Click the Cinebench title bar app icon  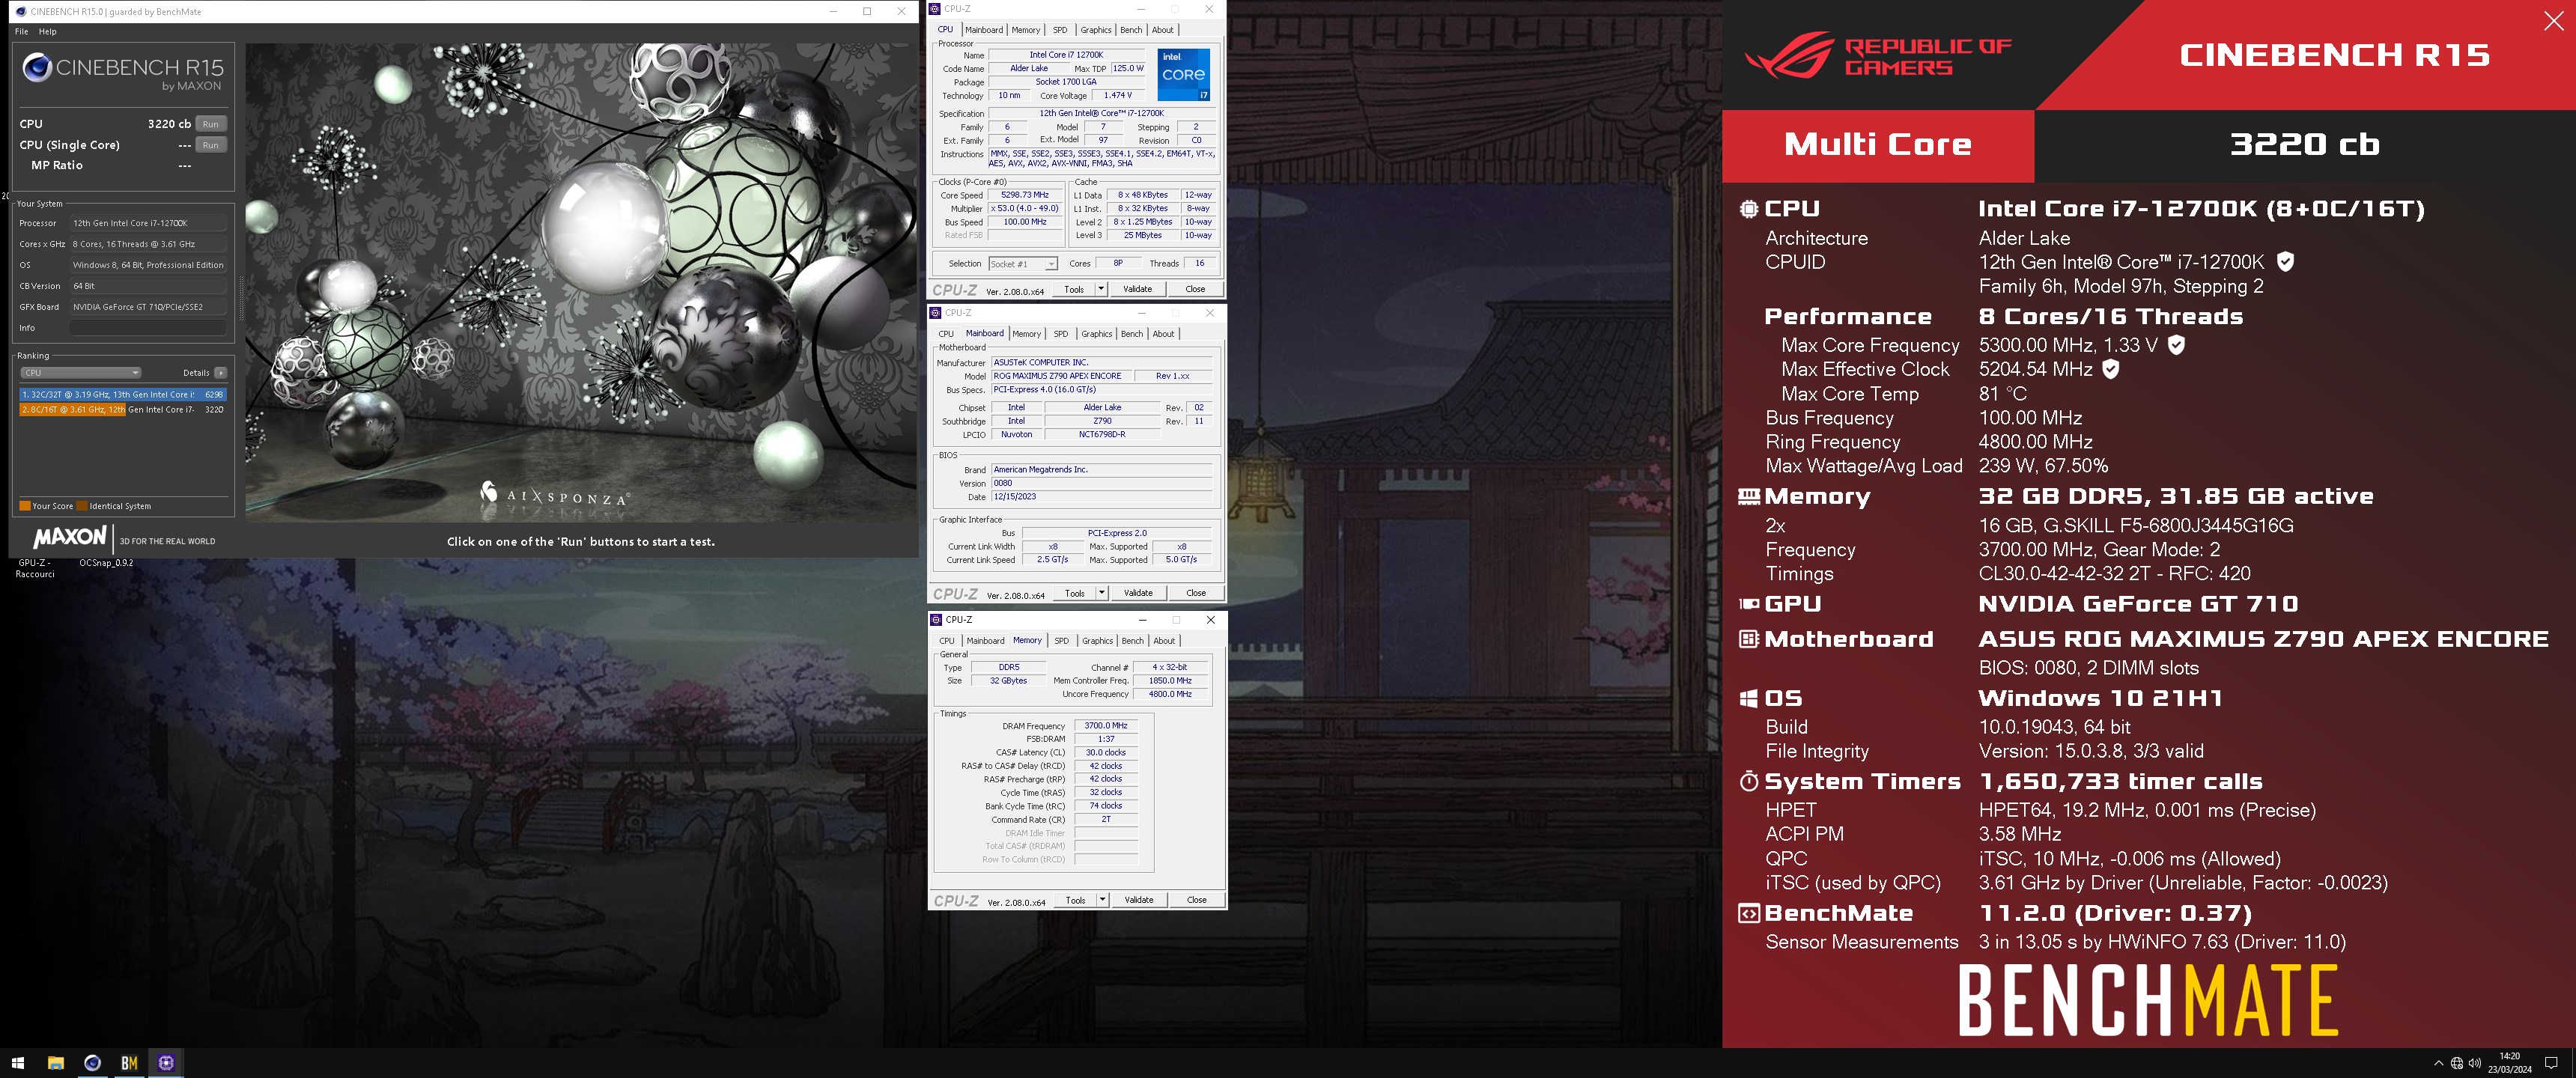point(21,11)
